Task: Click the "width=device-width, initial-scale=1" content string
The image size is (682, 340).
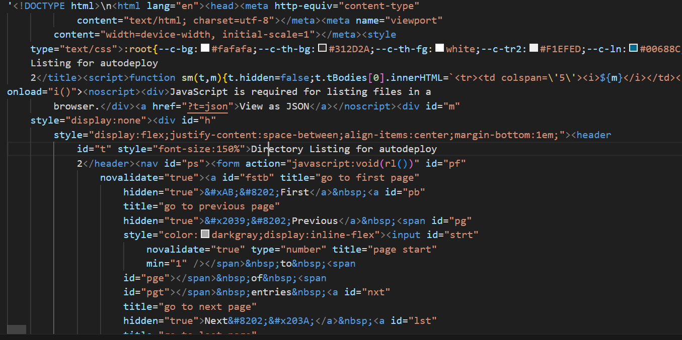Action: pyautogui.click(x=207, y=35)
